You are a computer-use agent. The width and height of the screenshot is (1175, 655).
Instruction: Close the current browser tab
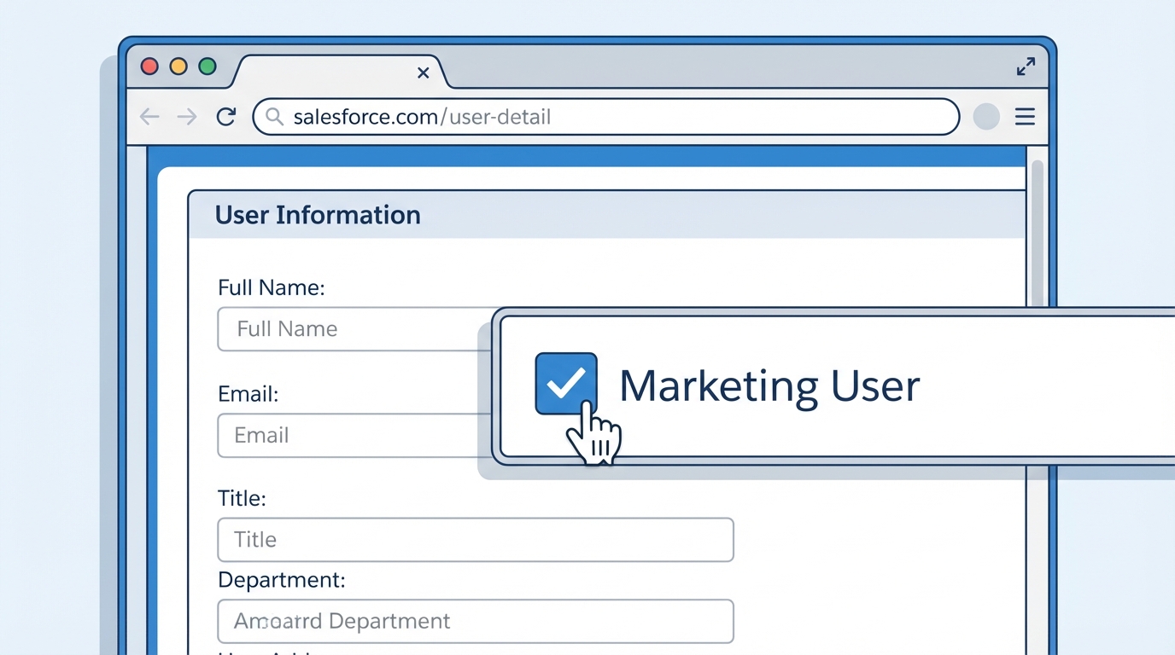423,72
